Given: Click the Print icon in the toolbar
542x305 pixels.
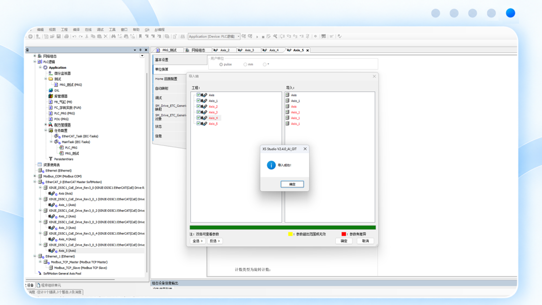Looking at the screenshot, I should (x=66, y=36).
